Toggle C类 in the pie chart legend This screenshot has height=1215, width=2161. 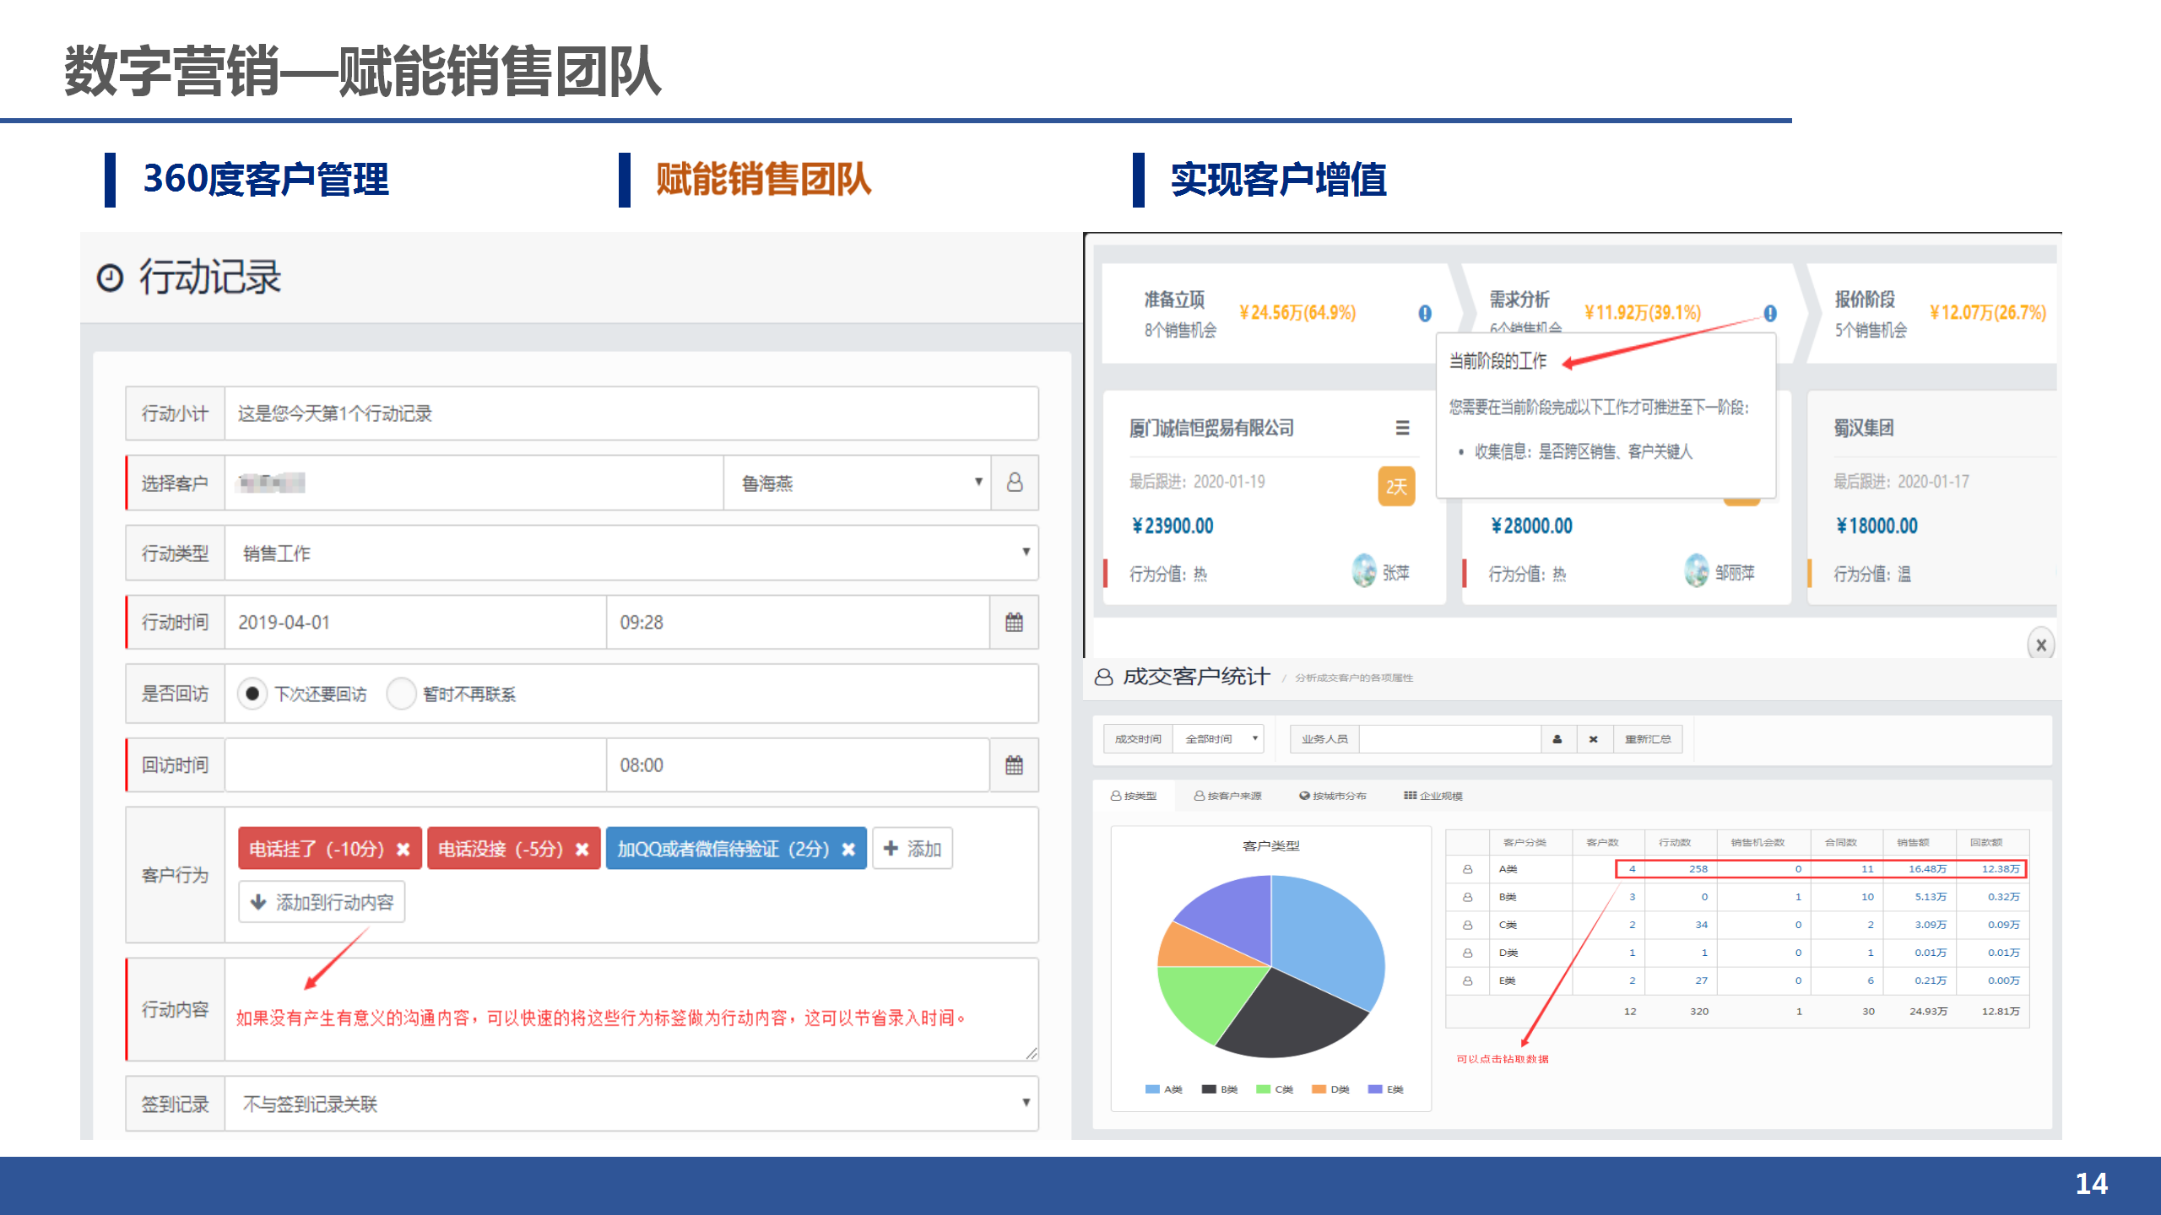pyautogui.click(x=1275, y=1089)
